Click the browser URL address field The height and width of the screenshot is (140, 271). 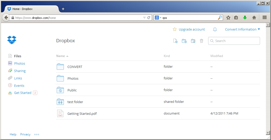coord(78,18)
